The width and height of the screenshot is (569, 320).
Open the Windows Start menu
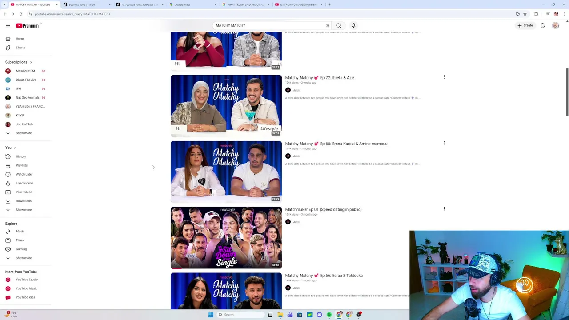(x=211, y=315)
